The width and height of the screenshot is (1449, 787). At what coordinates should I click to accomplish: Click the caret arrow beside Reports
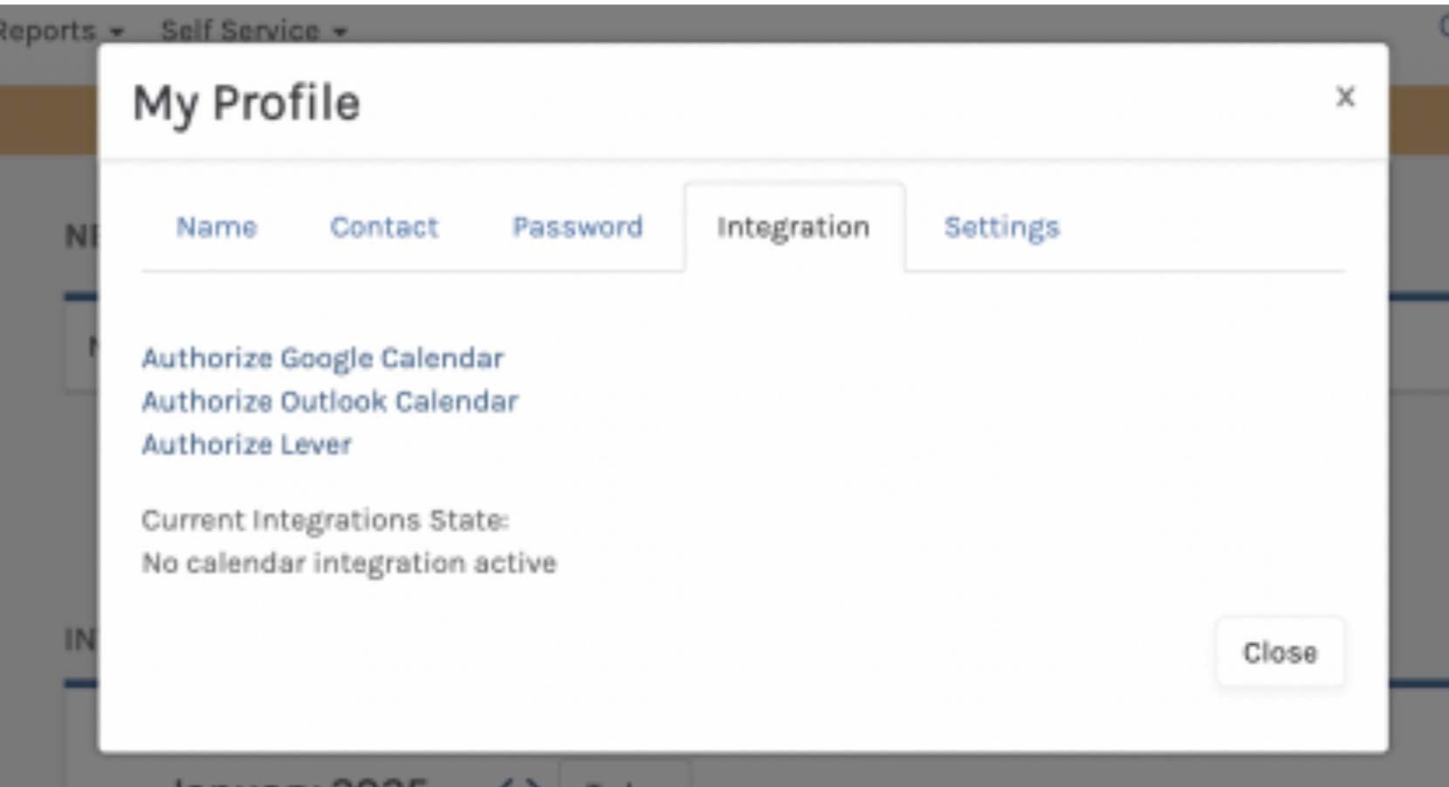coord(117,33)
